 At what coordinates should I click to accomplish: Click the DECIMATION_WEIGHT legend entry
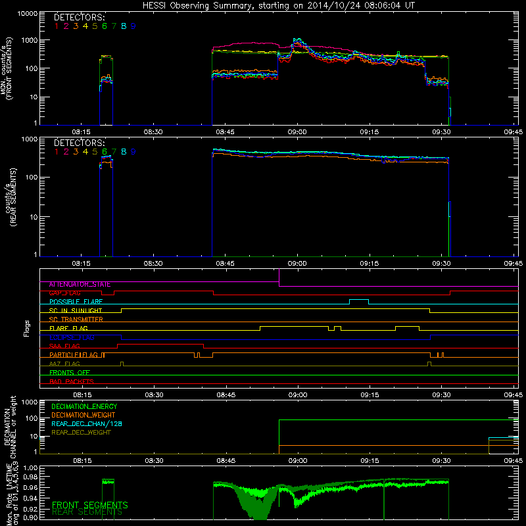84,415
